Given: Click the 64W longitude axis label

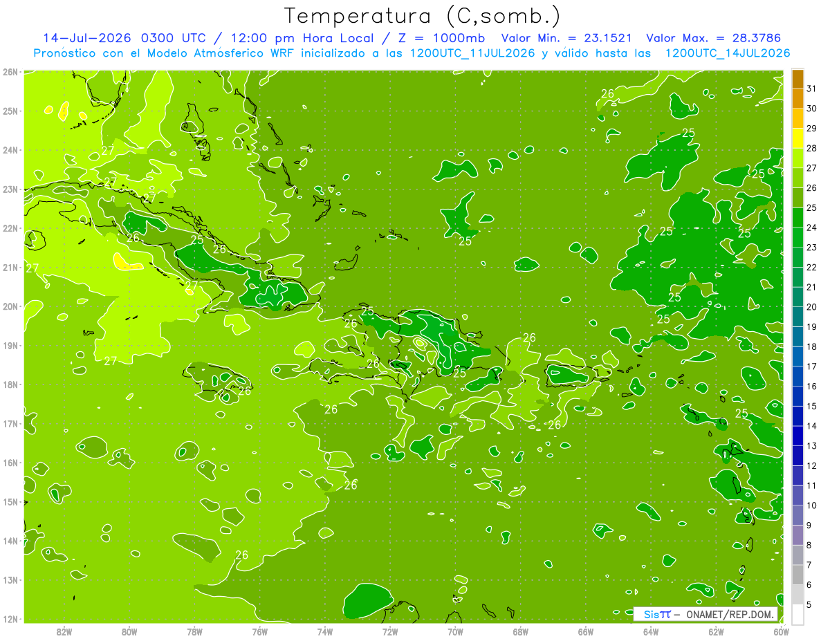Looking at the screenshot, I should click(x=651, y=632).
